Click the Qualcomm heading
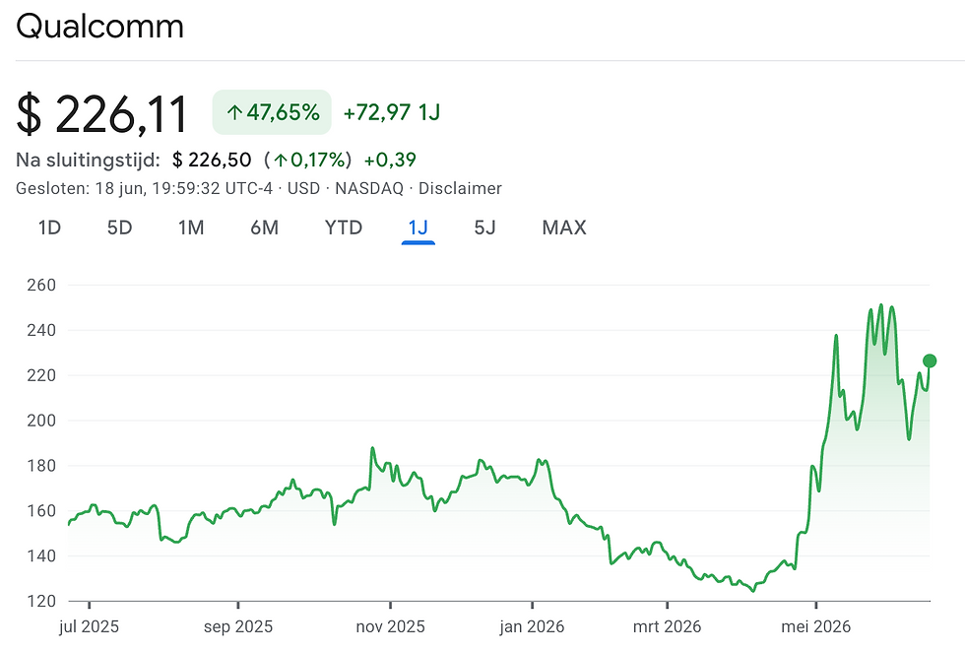Viewport: 965px width, 652px height. tap(99, 27)
